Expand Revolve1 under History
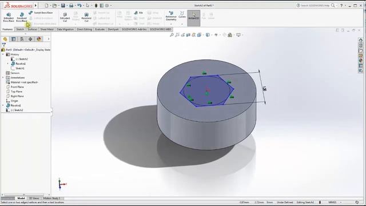366x206 pixels. [7, 64]
